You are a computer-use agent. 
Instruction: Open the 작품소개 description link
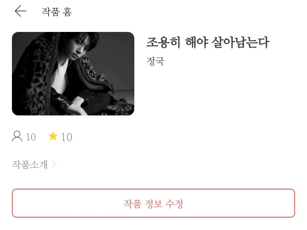pyautogui.click(x=30, y=164)
